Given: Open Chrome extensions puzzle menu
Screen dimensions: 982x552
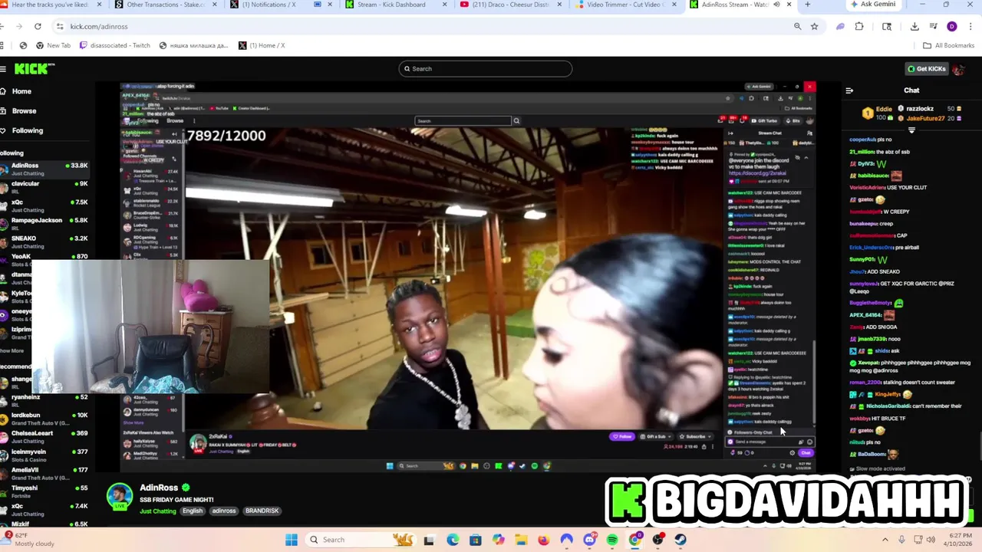Looking at the screenshot, I should point(859,26).
